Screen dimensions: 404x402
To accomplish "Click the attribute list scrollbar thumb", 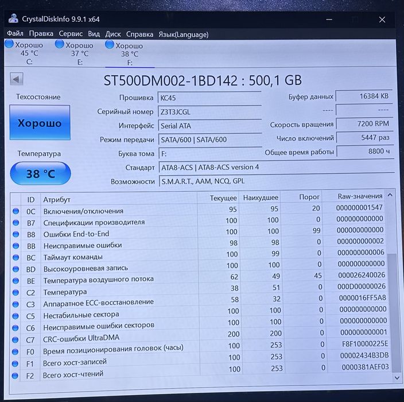I will (394, 312).
